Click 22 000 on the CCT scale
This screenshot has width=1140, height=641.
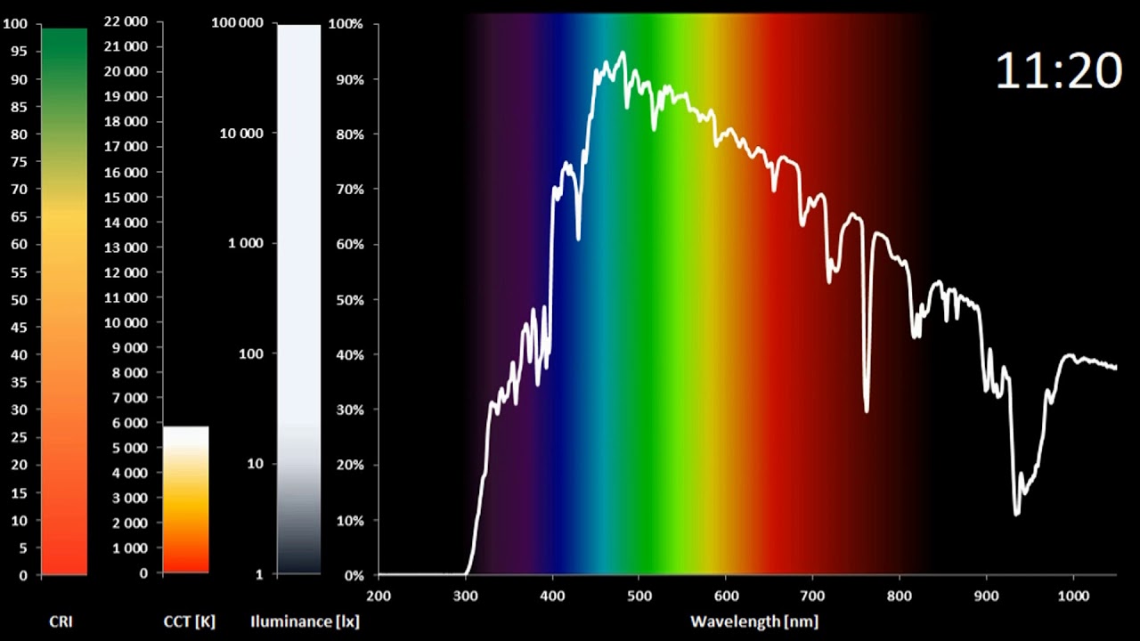126,21
